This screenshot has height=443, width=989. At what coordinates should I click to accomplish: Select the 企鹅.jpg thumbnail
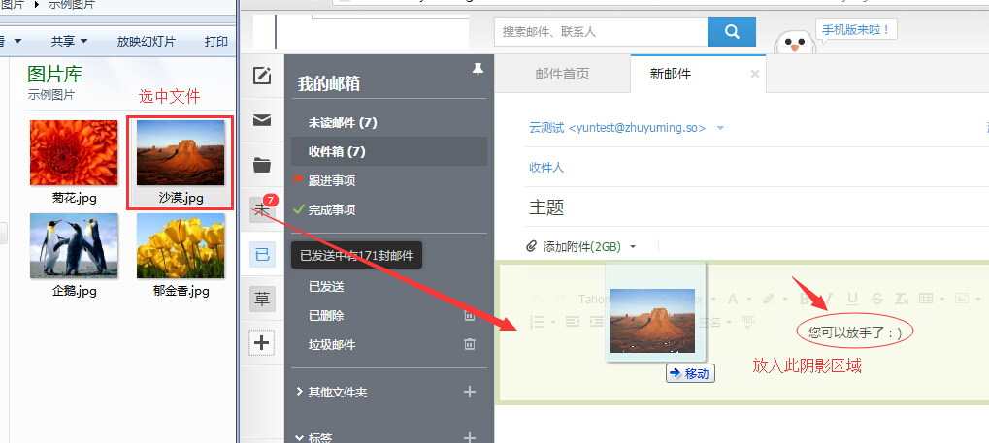point(74,254)
